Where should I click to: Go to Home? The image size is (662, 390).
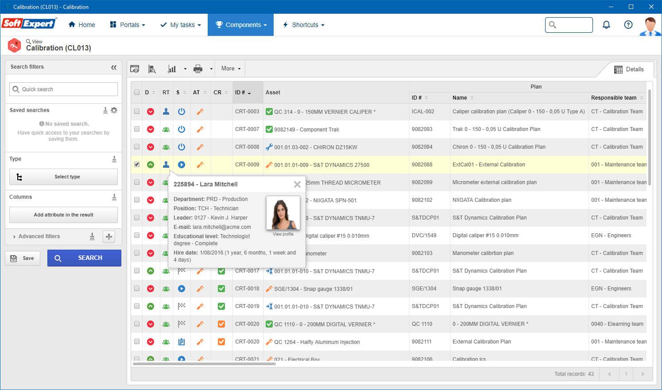82,25
